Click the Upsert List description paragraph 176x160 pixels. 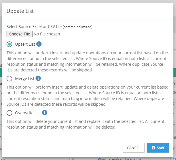point(87,61)
